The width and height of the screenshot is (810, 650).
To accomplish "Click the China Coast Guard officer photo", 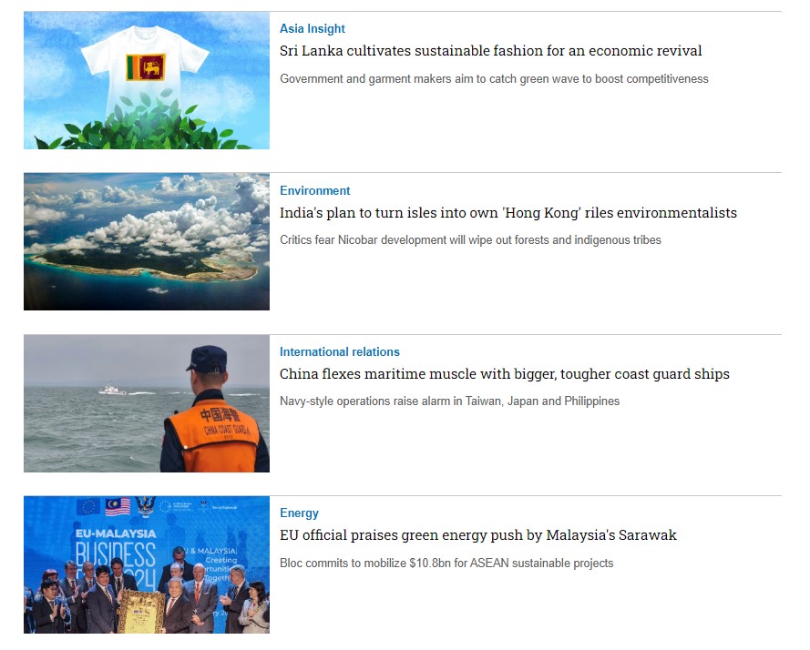I will (x=147, y=403).
